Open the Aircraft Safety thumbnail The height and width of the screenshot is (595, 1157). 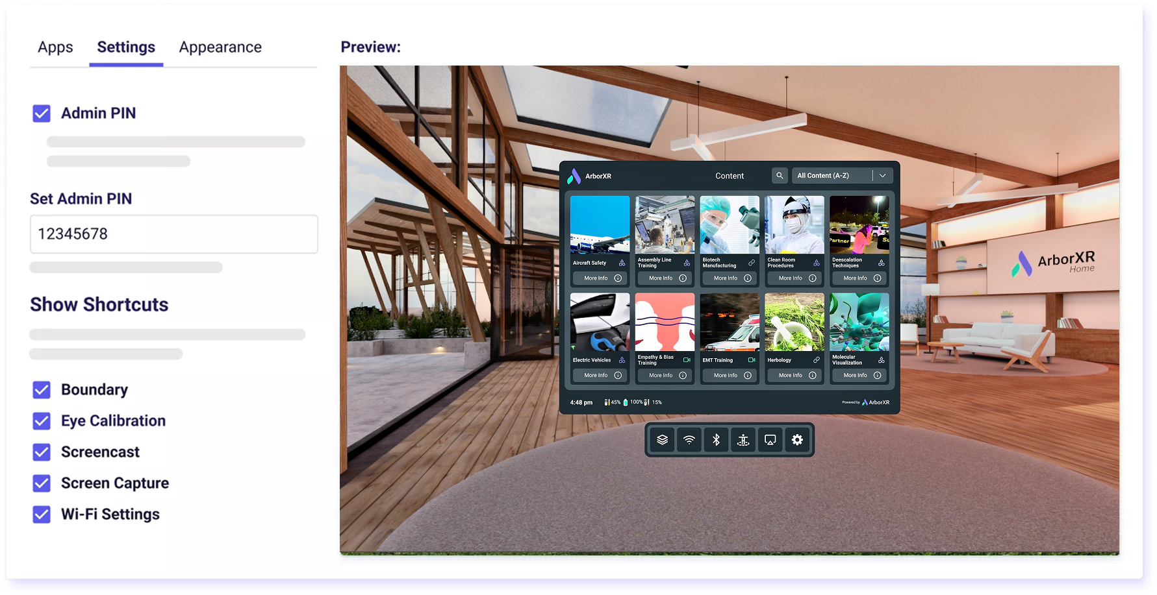[600, 225]
